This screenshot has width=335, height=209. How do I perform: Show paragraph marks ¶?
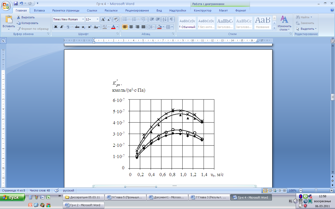pos(171,19)
